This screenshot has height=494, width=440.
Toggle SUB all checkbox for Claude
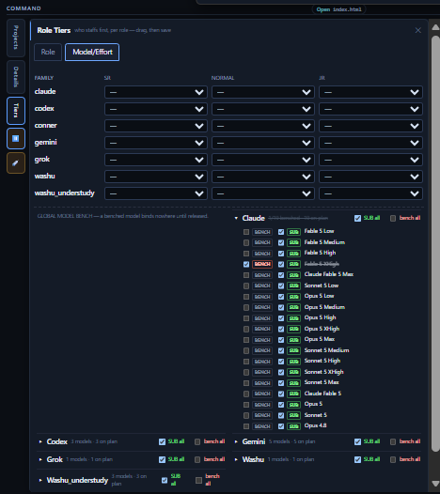tap(357, 218)
